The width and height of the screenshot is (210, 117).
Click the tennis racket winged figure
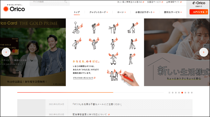(95, 28)
